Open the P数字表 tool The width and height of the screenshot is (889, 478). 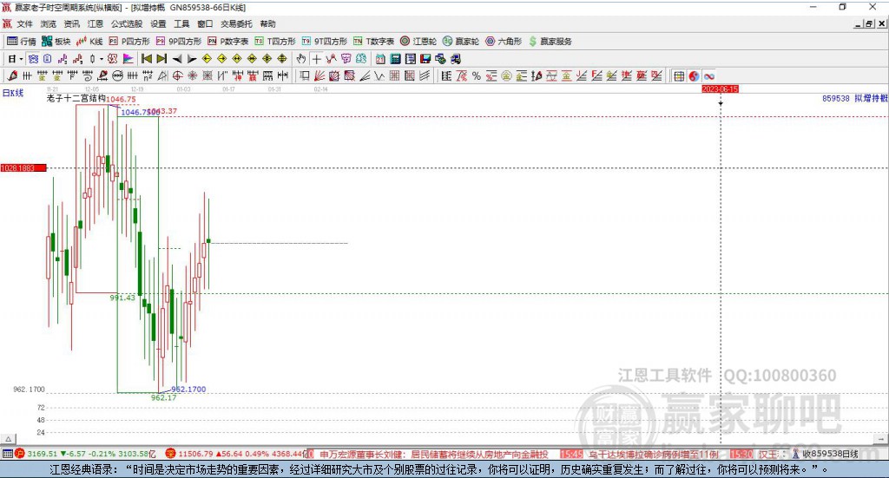tap(227, 42)
